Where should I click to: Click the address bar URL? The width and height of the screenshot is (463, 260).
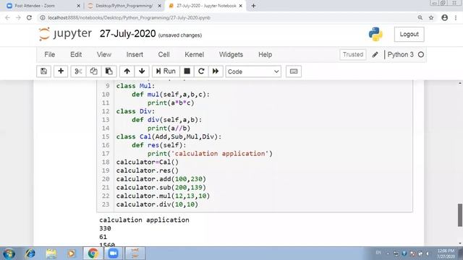point(129,17)
